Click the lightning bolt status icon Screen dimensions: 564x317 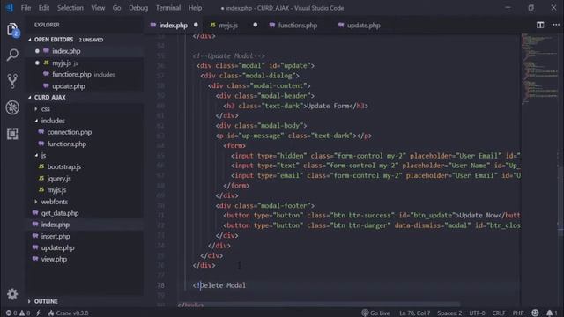[x=38, y=313]
